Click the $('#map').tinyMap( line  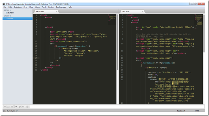pos(156,68)
